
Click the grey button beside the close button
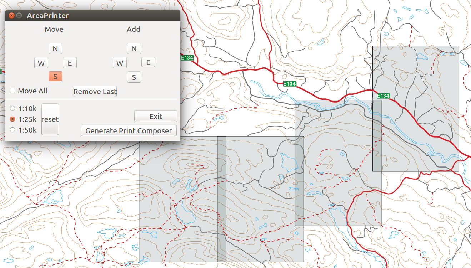tap(19, 16)
